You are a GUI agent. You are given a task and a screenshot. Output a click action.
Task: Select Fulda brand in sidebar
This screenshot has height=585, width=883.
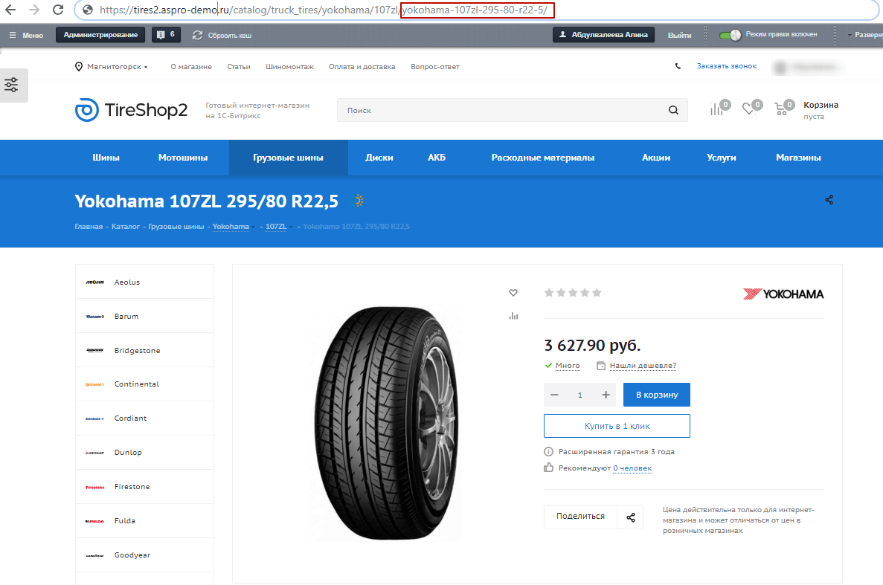point(145,521)
